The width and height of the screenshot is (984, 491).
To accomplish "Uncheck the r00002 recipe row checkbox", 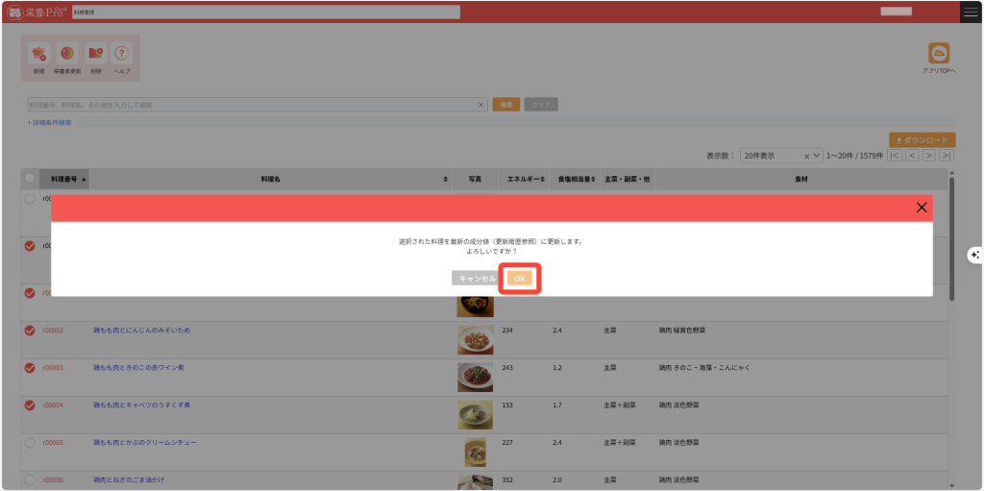I will [x=30, y=331].
